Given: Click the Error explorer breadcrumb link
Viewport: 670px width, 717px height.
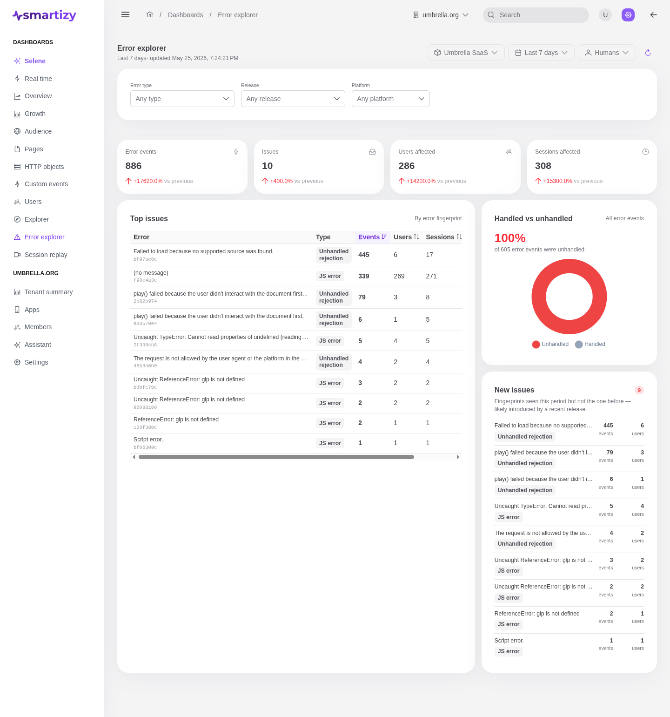Looking at the screenshot, I should [x=238, y=15].
